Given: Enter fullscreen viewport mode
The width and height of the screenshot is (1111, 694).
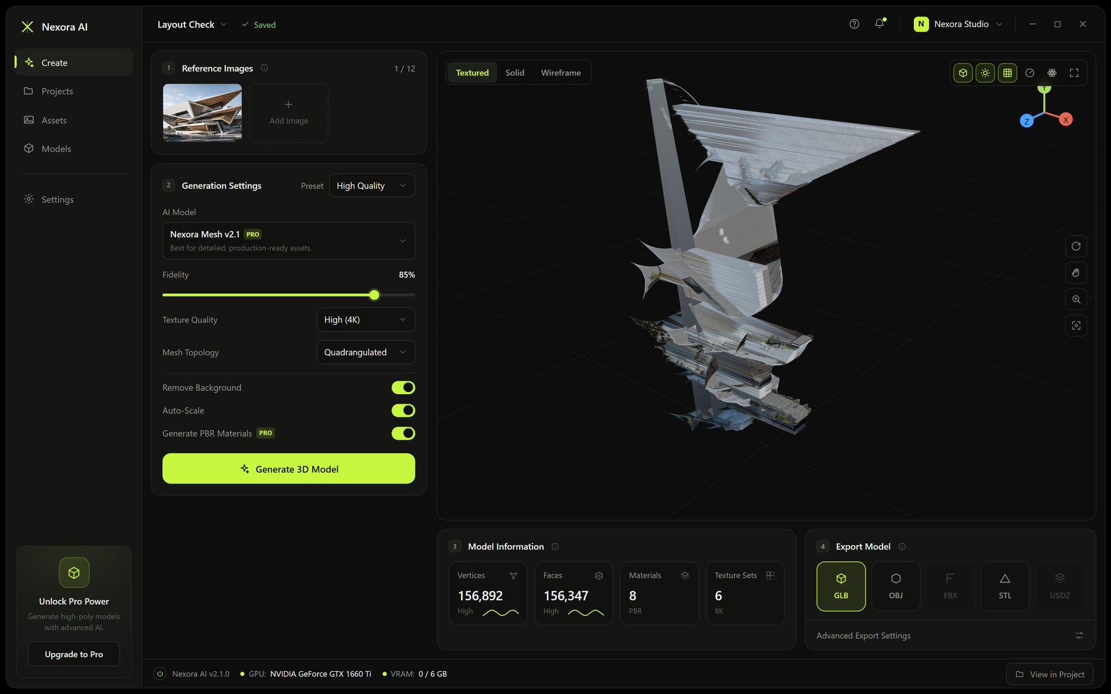Looking at the screenshot, I should click(1074, 73).
